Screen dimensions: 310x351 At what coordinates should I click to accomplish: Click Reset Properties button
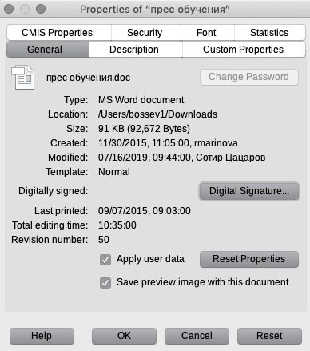point(249,259)
